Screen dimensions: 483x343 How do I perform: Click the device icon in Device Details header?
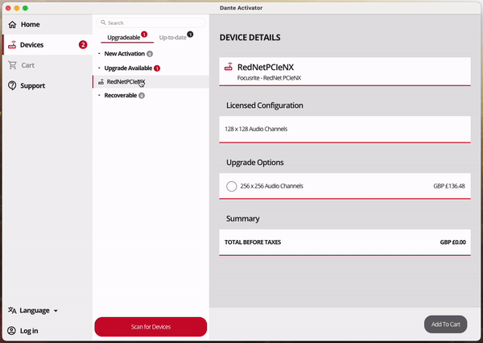[229, 68]
